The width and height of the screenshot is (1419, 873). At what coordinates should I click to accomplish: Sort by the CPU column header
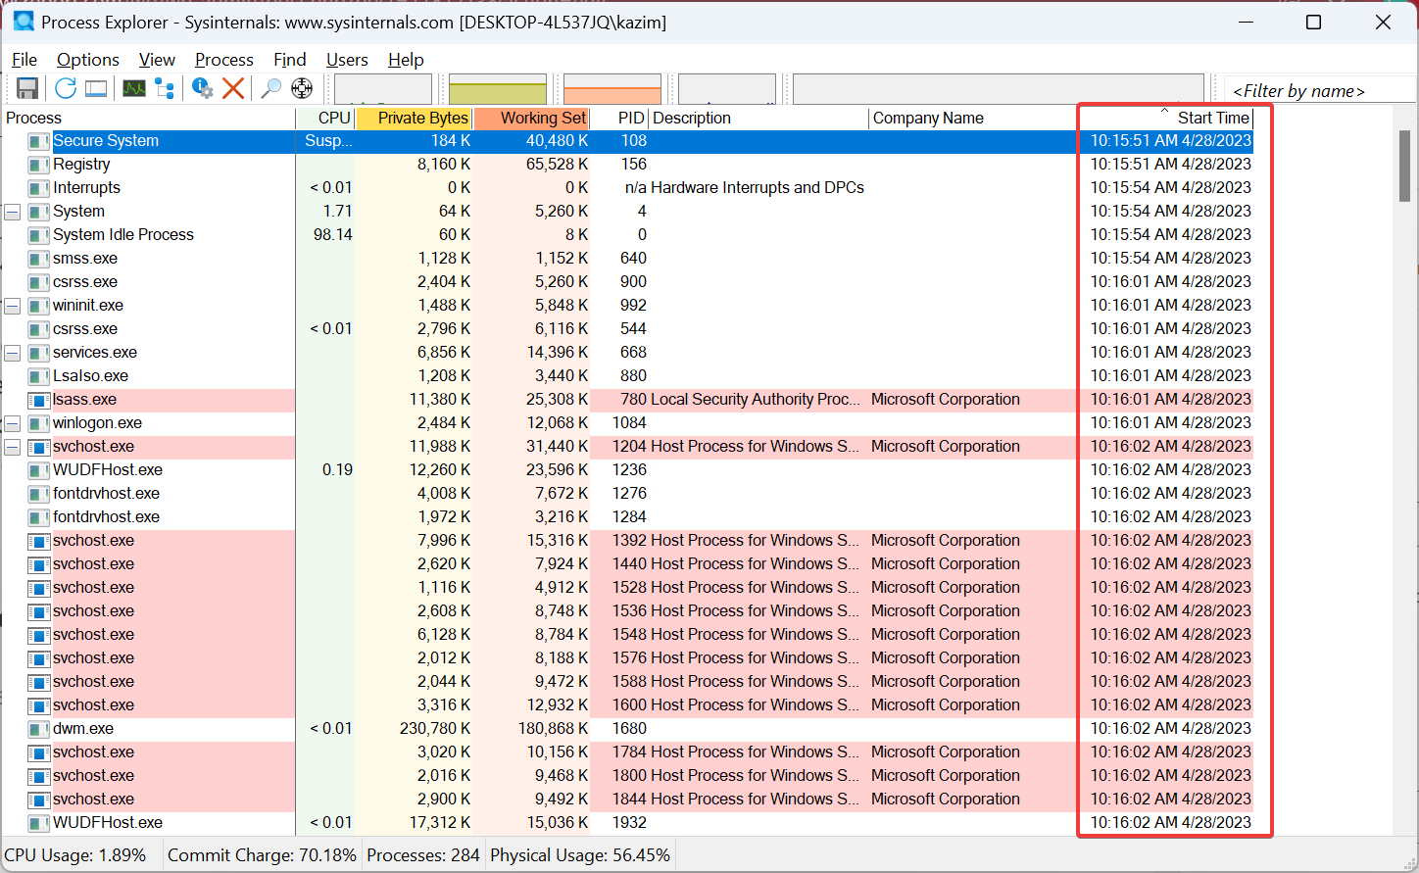click(325, 118)
